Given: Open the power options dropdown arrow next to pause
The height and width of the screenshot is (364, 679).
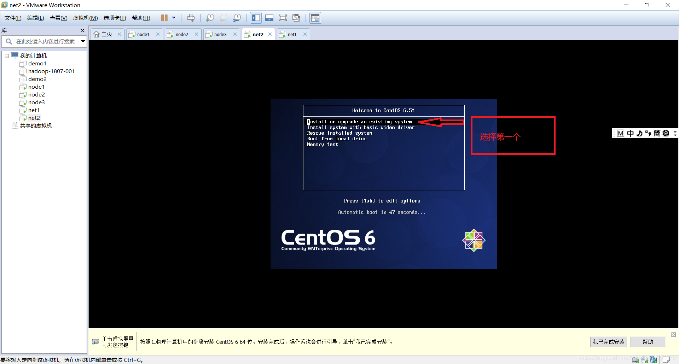Looking at the screenshot, I should point(174,18).
